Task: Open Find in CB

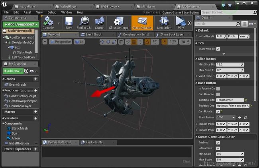Action: (x=84, y=23)
